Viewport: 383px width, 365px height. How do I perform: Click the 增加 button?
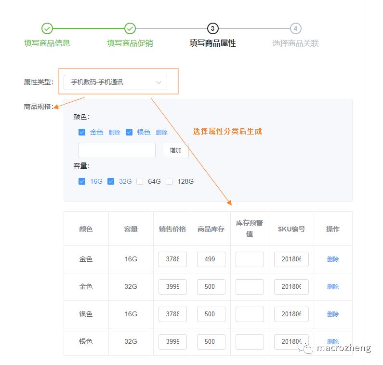point(175,150)
